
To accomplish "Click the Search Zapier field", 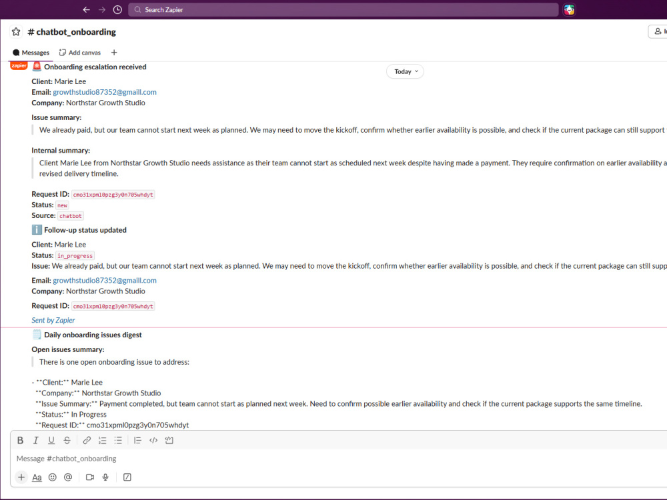I will click(x=344, y=9).
